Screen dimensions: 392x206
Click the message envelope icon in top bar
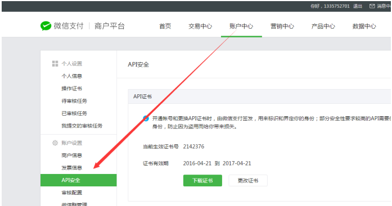[x=372, y=6]
